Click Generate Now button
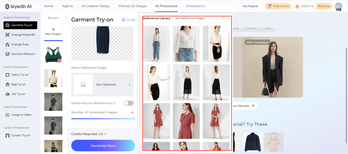Screen dimensions: 348x154 pyautogui.click(x=103, y=146)
